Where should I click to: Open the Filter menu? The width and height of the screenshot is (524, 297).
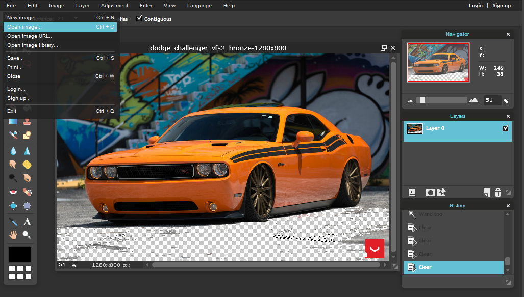146,5
